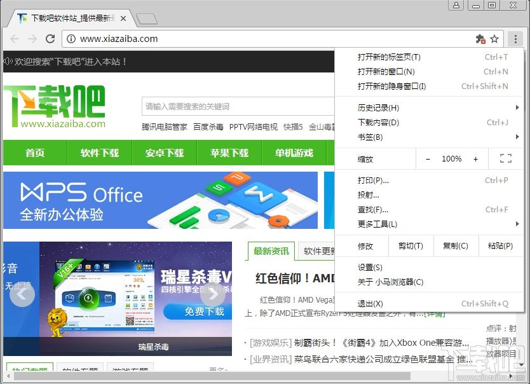Choose 查找(F)... from the menu
The image size is (530, 384).
pyautogui.click(x=429, y=209)
